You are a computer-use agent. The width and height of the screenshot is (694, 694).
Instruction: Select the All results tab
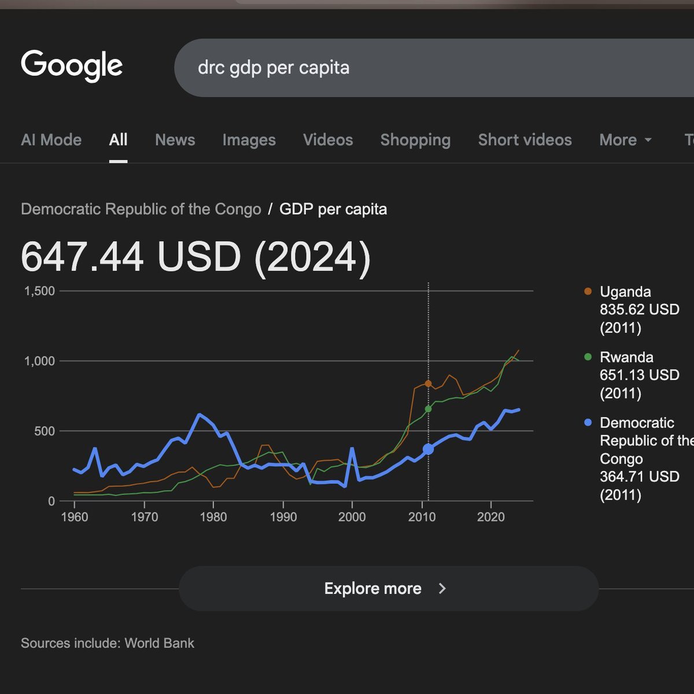(118, 140)
